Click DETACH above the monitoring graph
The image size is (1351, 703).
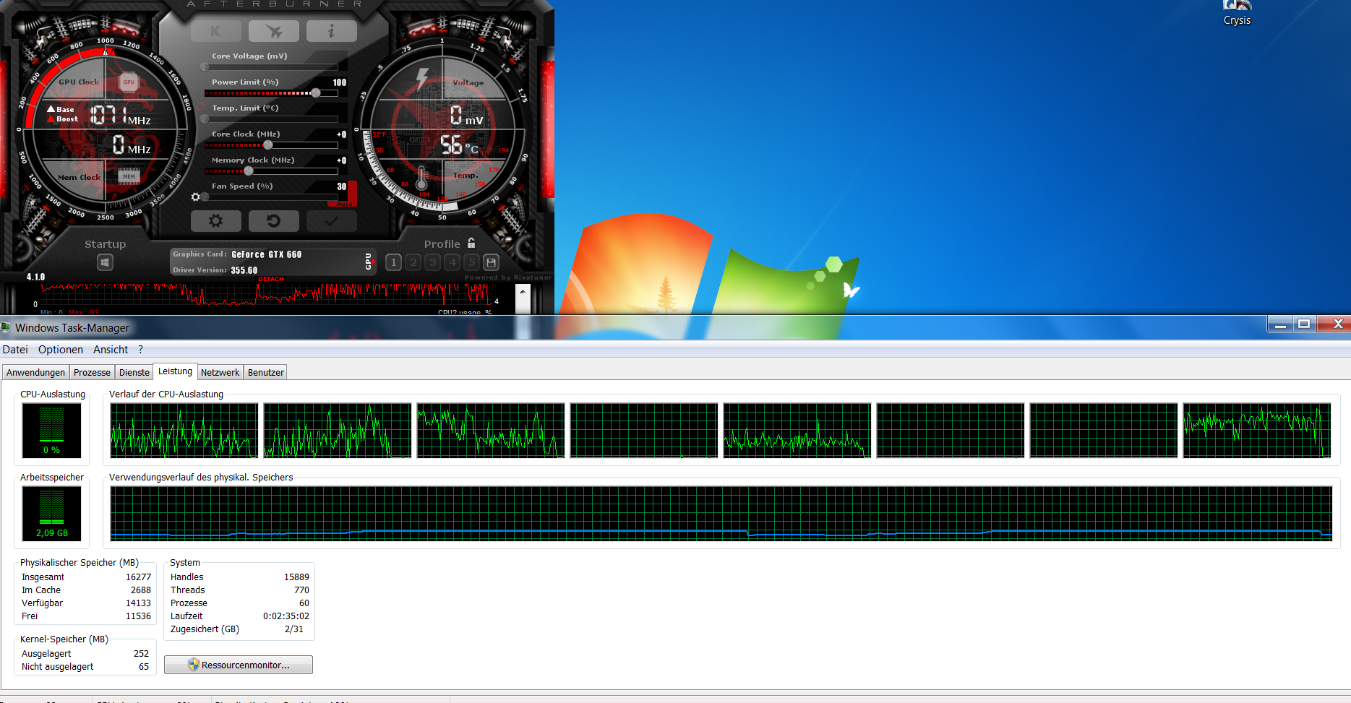coord(271,279)
